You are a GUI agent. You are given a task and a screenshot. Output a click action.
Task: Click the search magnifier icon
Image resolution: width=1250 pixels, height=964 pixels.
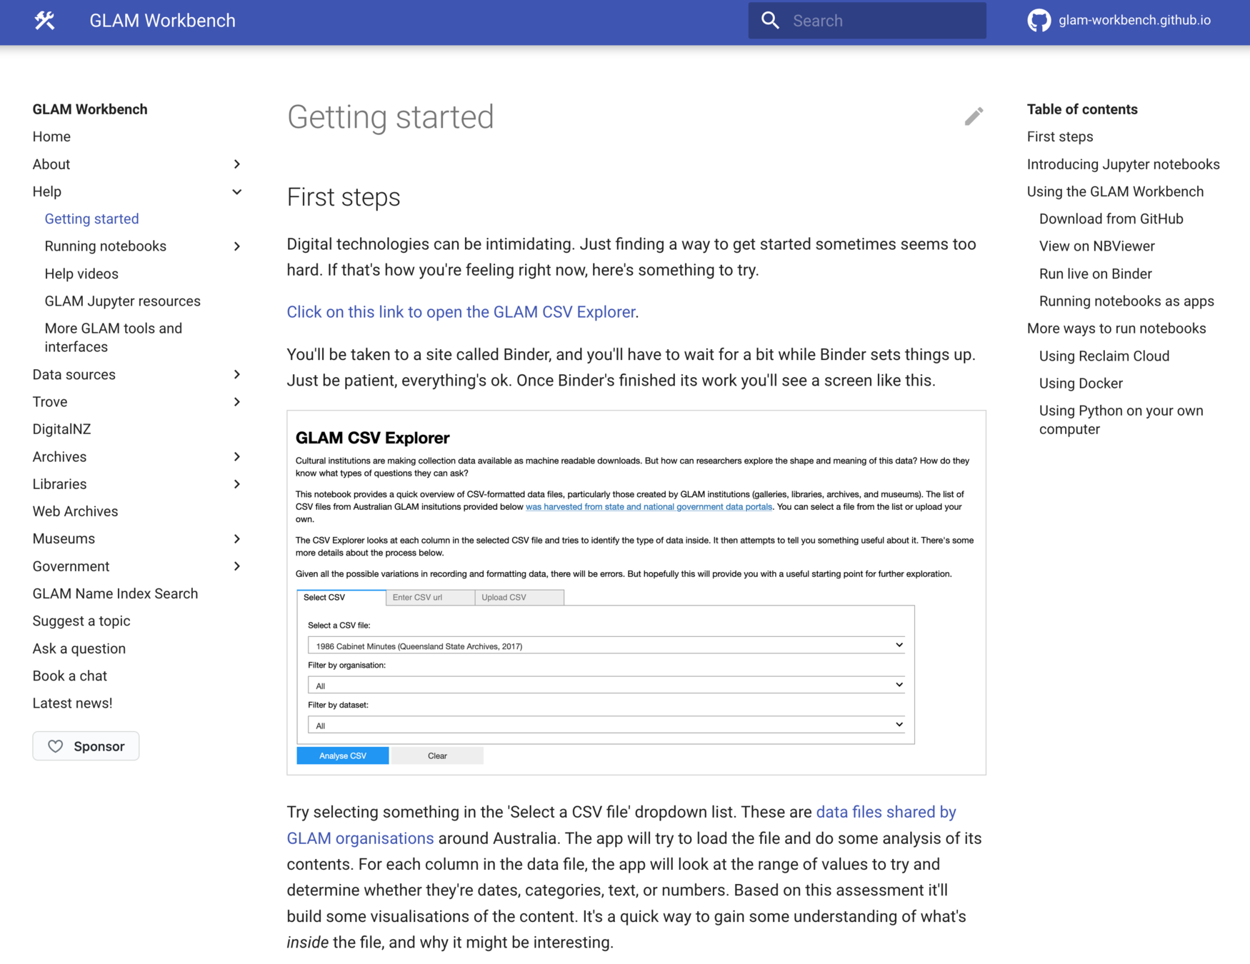(770, 21)
